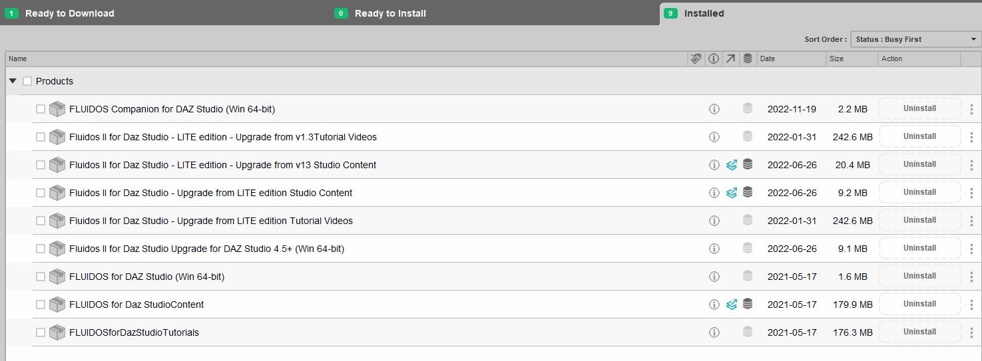982x361 pixels.
Task: Click info icon for FLUIDOS Companion row
Action: pyautogui.click(x=714, y=109)
